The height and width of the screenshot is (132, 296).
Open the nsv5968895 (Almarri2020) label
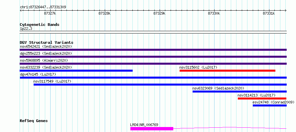44,60
